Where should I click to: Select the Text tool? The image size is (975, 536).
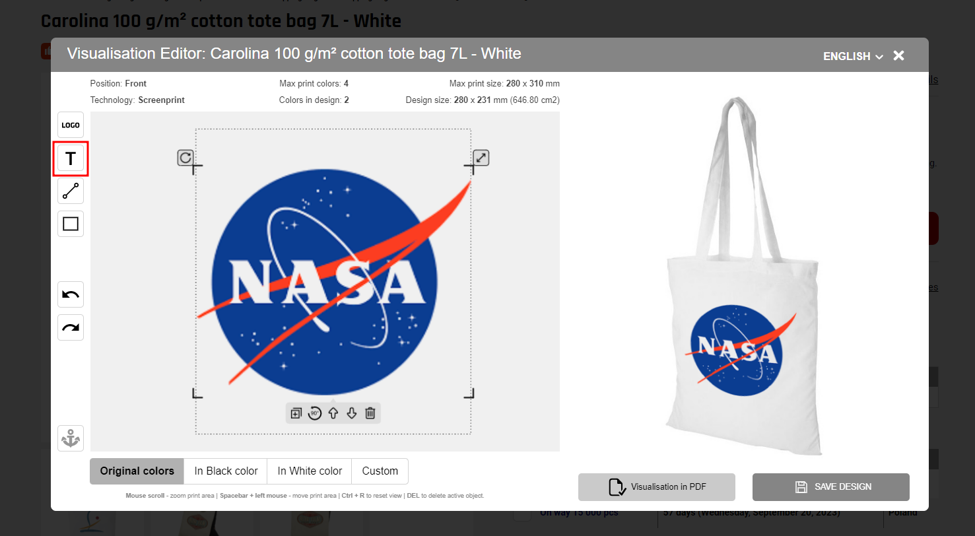71,158
